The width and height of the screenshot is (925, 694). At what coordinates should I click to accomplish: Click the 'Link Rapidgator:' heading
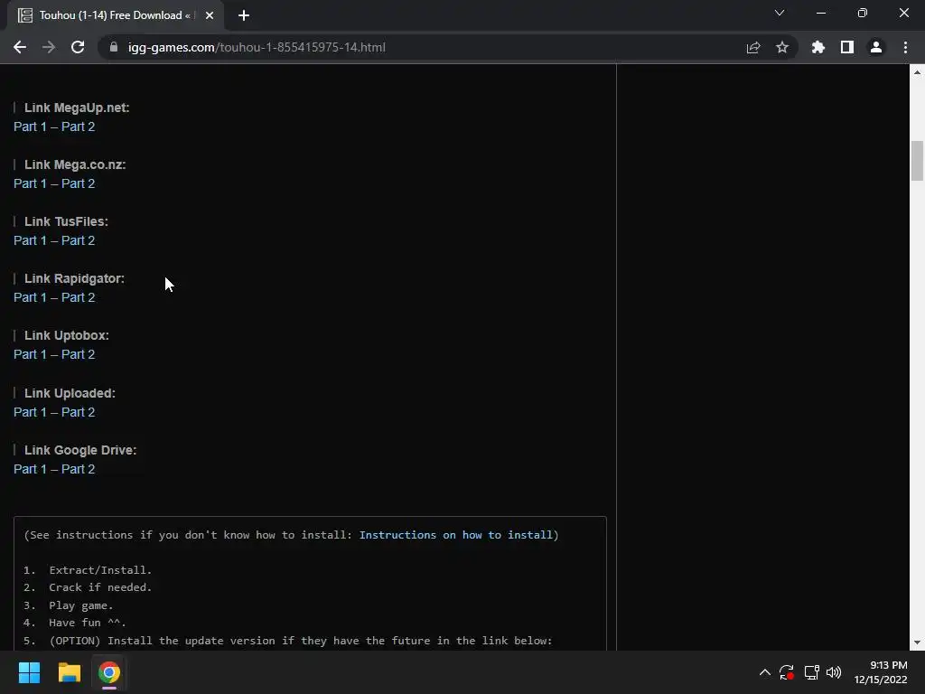click(74, 278)
